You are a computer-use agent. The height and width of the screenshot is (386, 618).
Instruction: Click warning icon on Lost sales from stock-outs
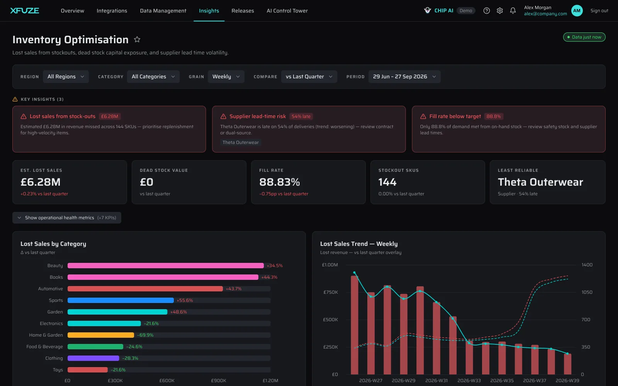(24, 116)
